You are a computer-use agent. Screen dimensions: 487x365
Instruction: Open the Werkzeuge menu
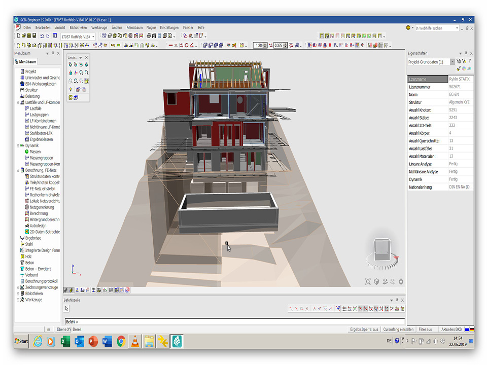[x=99, y=27]
